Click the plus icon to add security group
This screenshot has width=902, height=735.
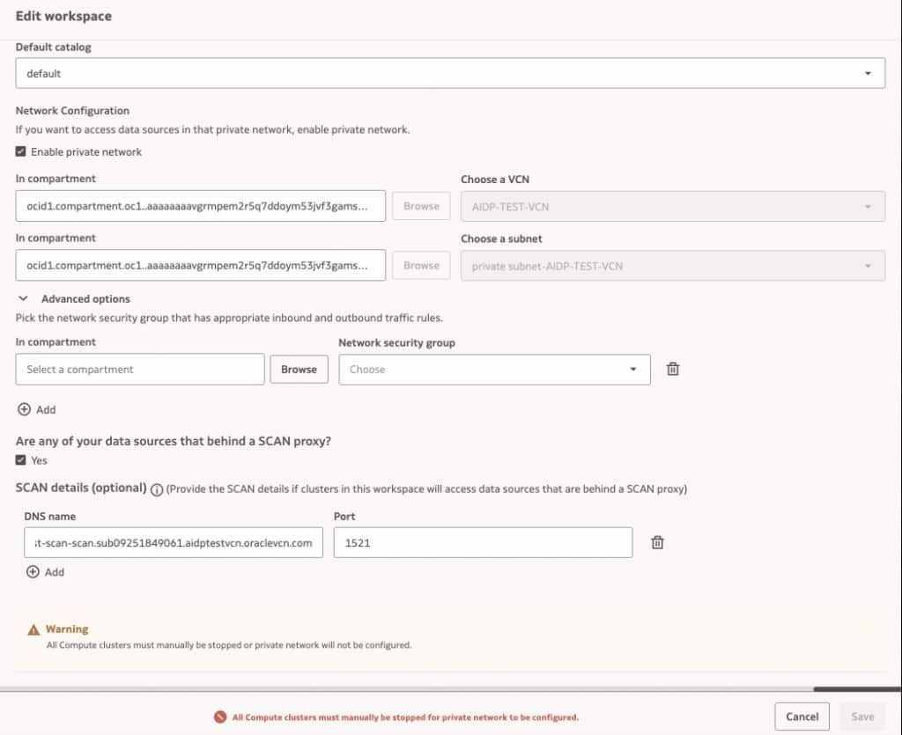pyautogui.click(x=24, y=409)
